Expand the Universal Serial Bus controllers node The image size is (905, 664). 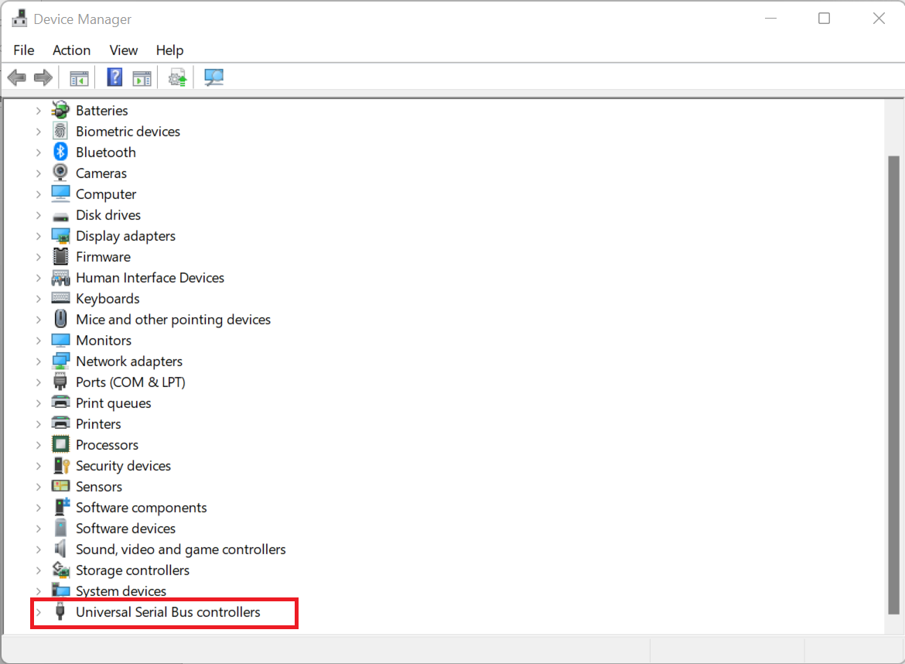[38, 612]
